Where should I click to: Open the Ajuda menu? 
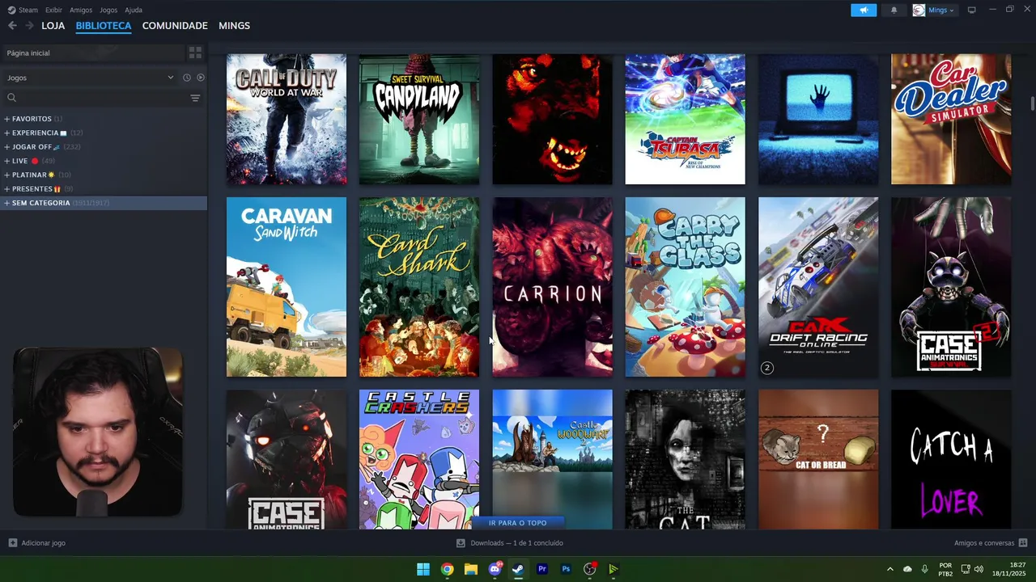[x=134, y=10]
